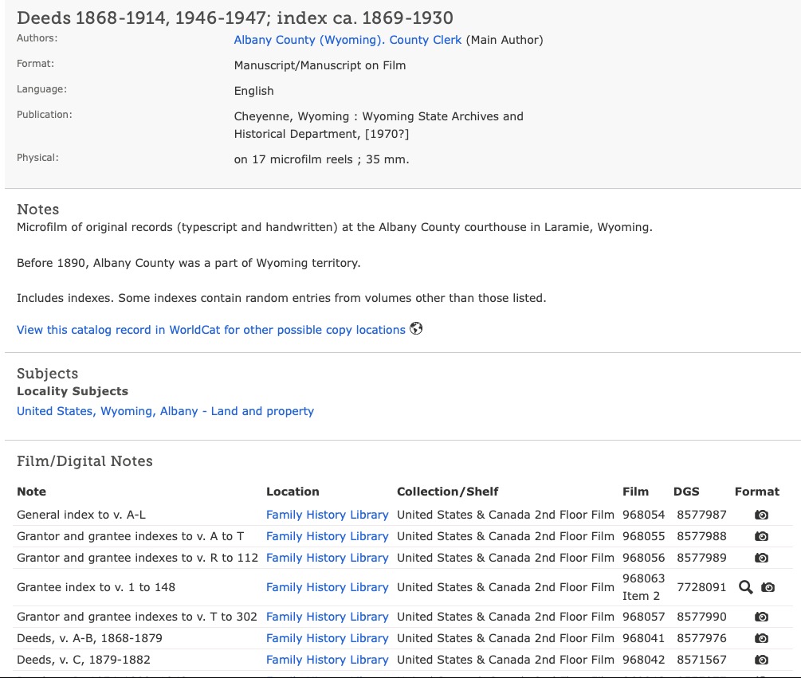Open Family History Library link for Deeds v. C
Viewport: 801px width, 678px height.
pyautogui.click(x=327, y=660)
